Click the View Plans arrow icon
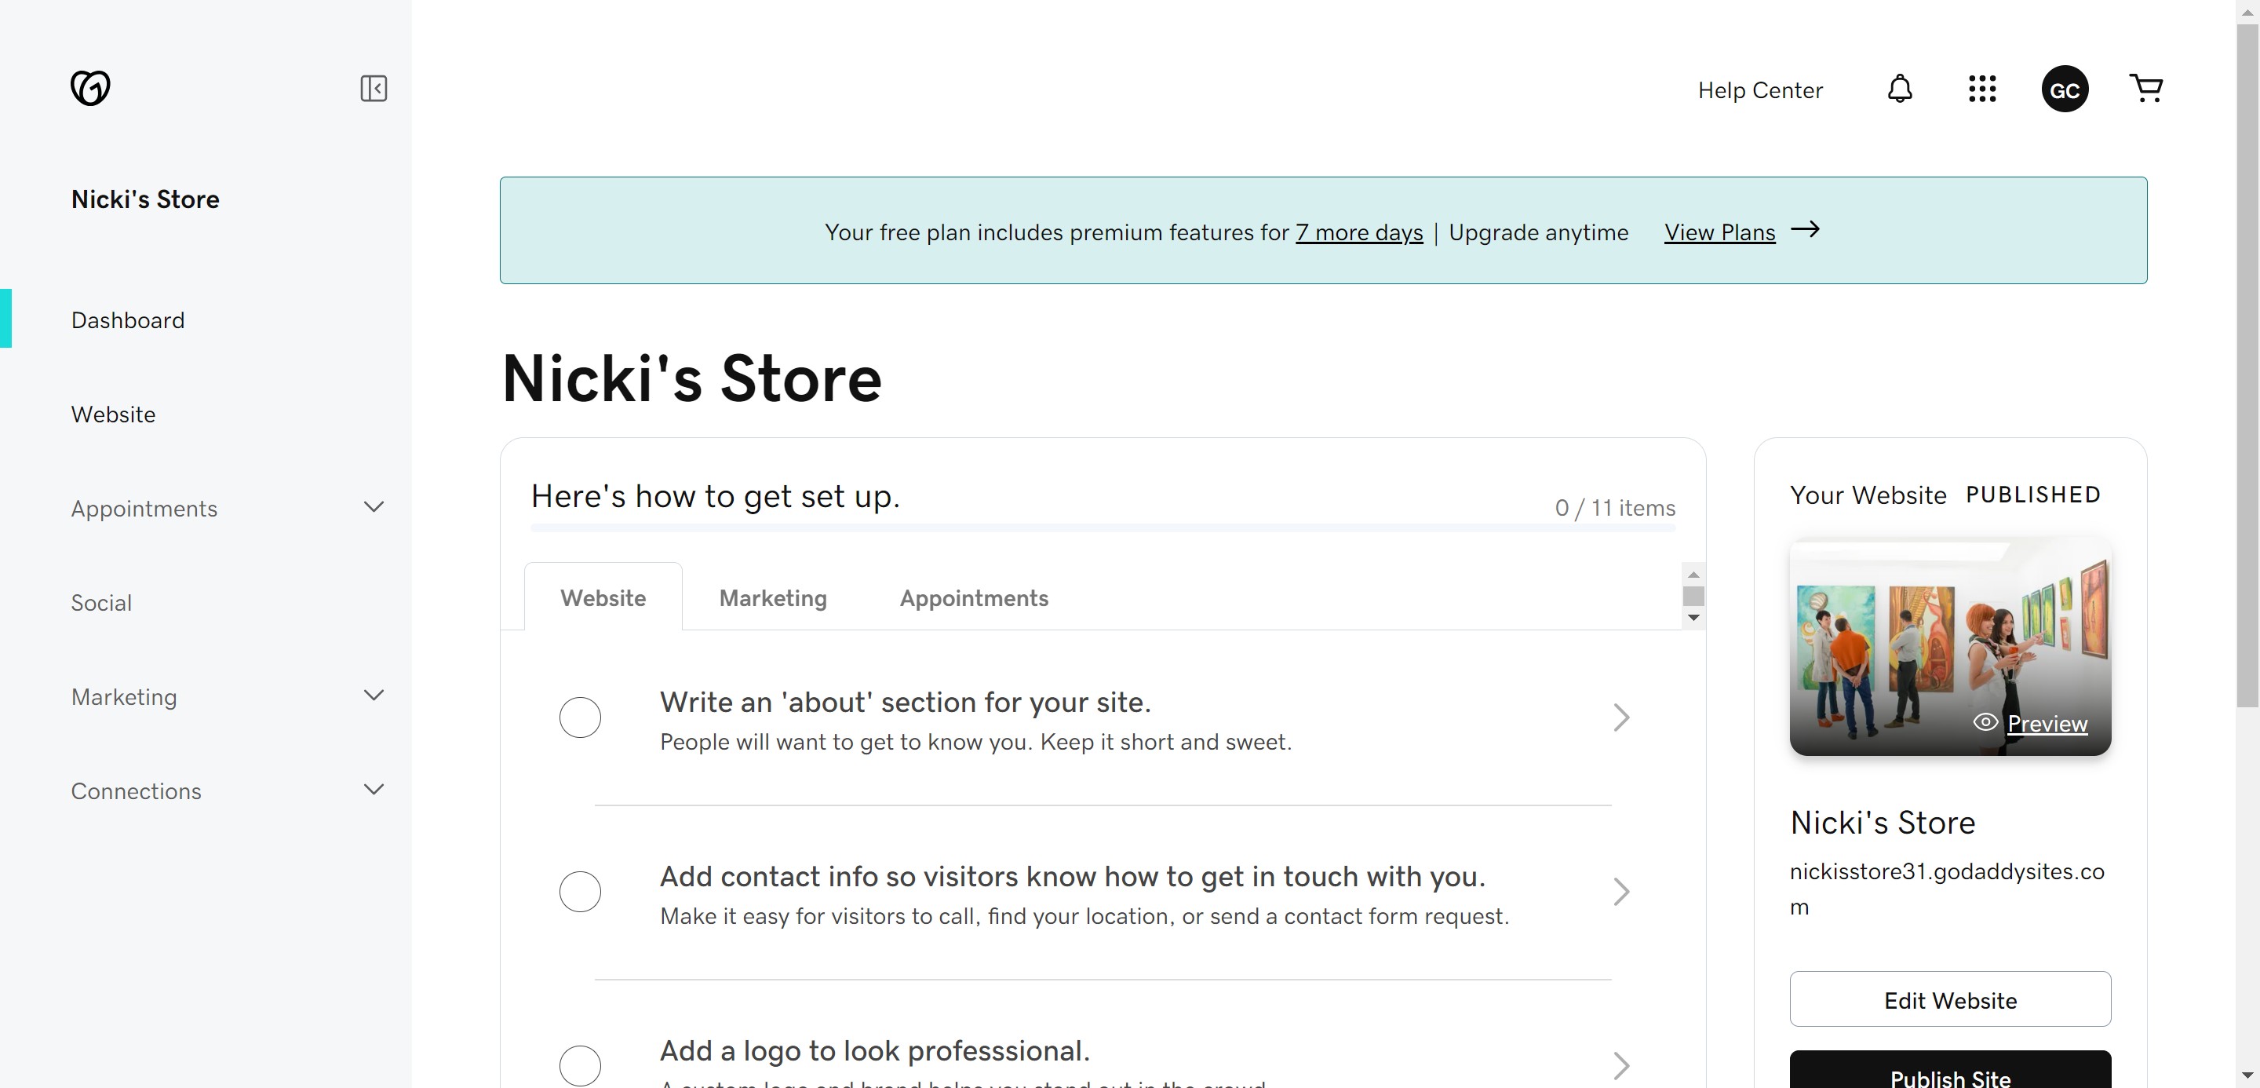Screen dimensions: 2260x1088 pyautogui.click(x=1806, y=230)
